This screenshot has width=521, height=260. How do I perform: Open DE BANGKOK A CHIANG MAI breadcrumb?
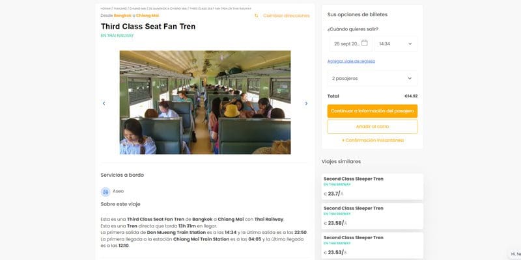tap(167, 8)
